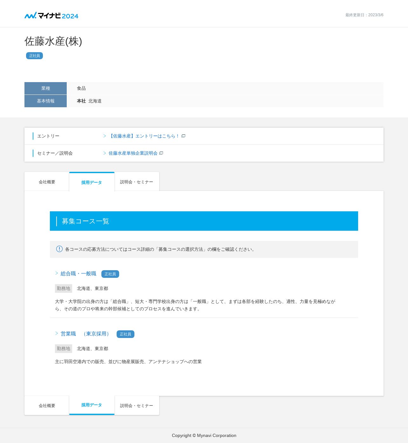This screenshot has width=408, height=443.
Task: Open 佐藤水産単独企業説明会 seminar link
Action: click(133, 153)
